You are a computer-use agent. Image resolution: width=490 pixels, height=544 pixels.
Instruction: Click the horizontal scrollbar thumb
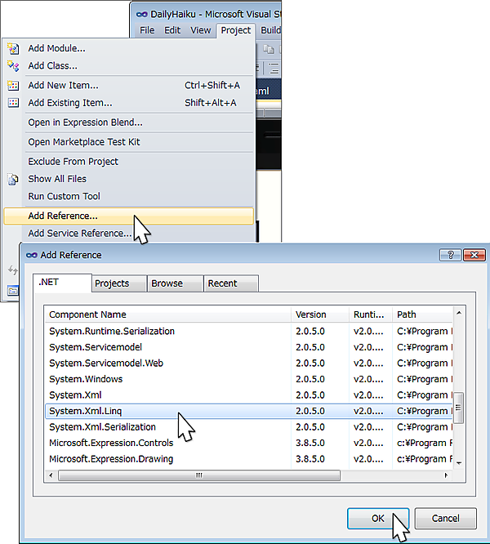point(199,475)
